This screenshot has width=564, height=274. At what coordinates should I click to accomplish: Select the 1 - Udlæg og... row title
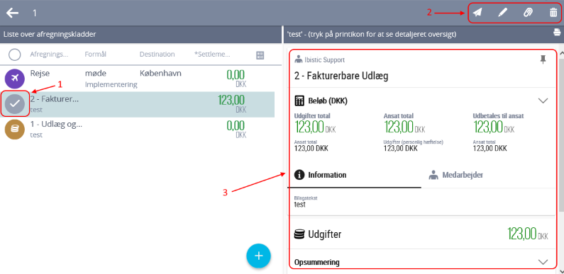pyautogui.click(x=56, y=125)
